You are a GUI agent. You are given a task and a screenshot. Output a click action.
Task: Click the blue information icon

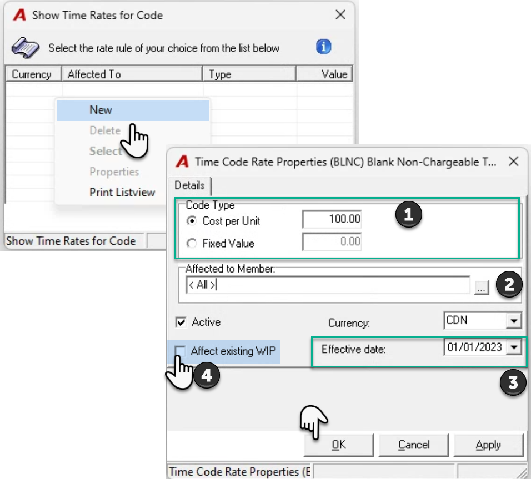coord(323,47)
